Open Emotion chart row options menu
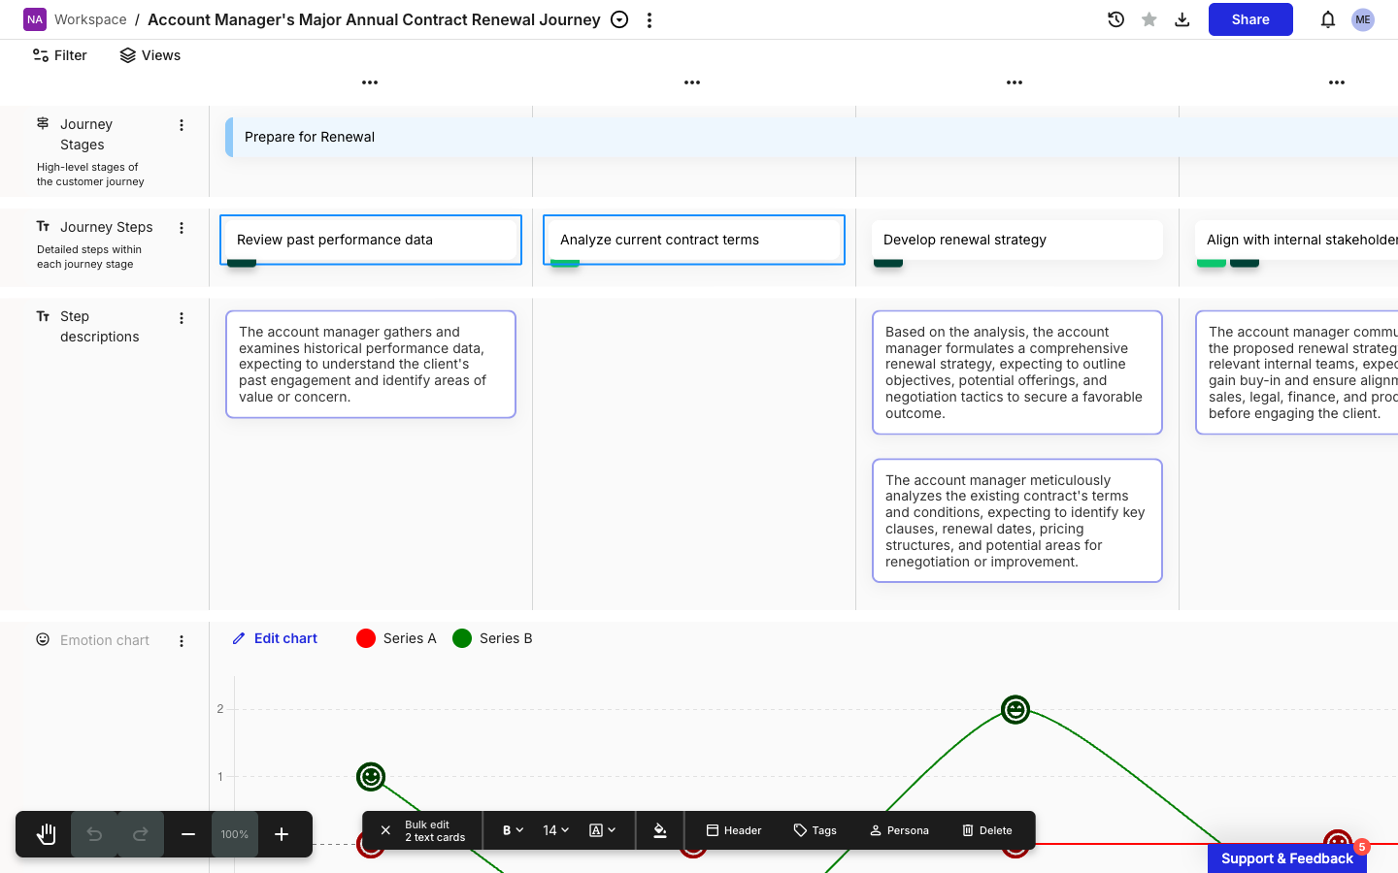 pyautogui.click(x=182, y=641)
